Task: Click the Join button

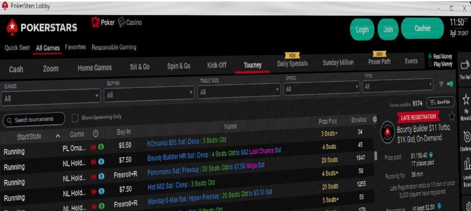Action: click(x=388, y=29)
